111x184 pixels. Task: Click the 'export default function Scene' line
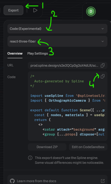pos(68,110)
